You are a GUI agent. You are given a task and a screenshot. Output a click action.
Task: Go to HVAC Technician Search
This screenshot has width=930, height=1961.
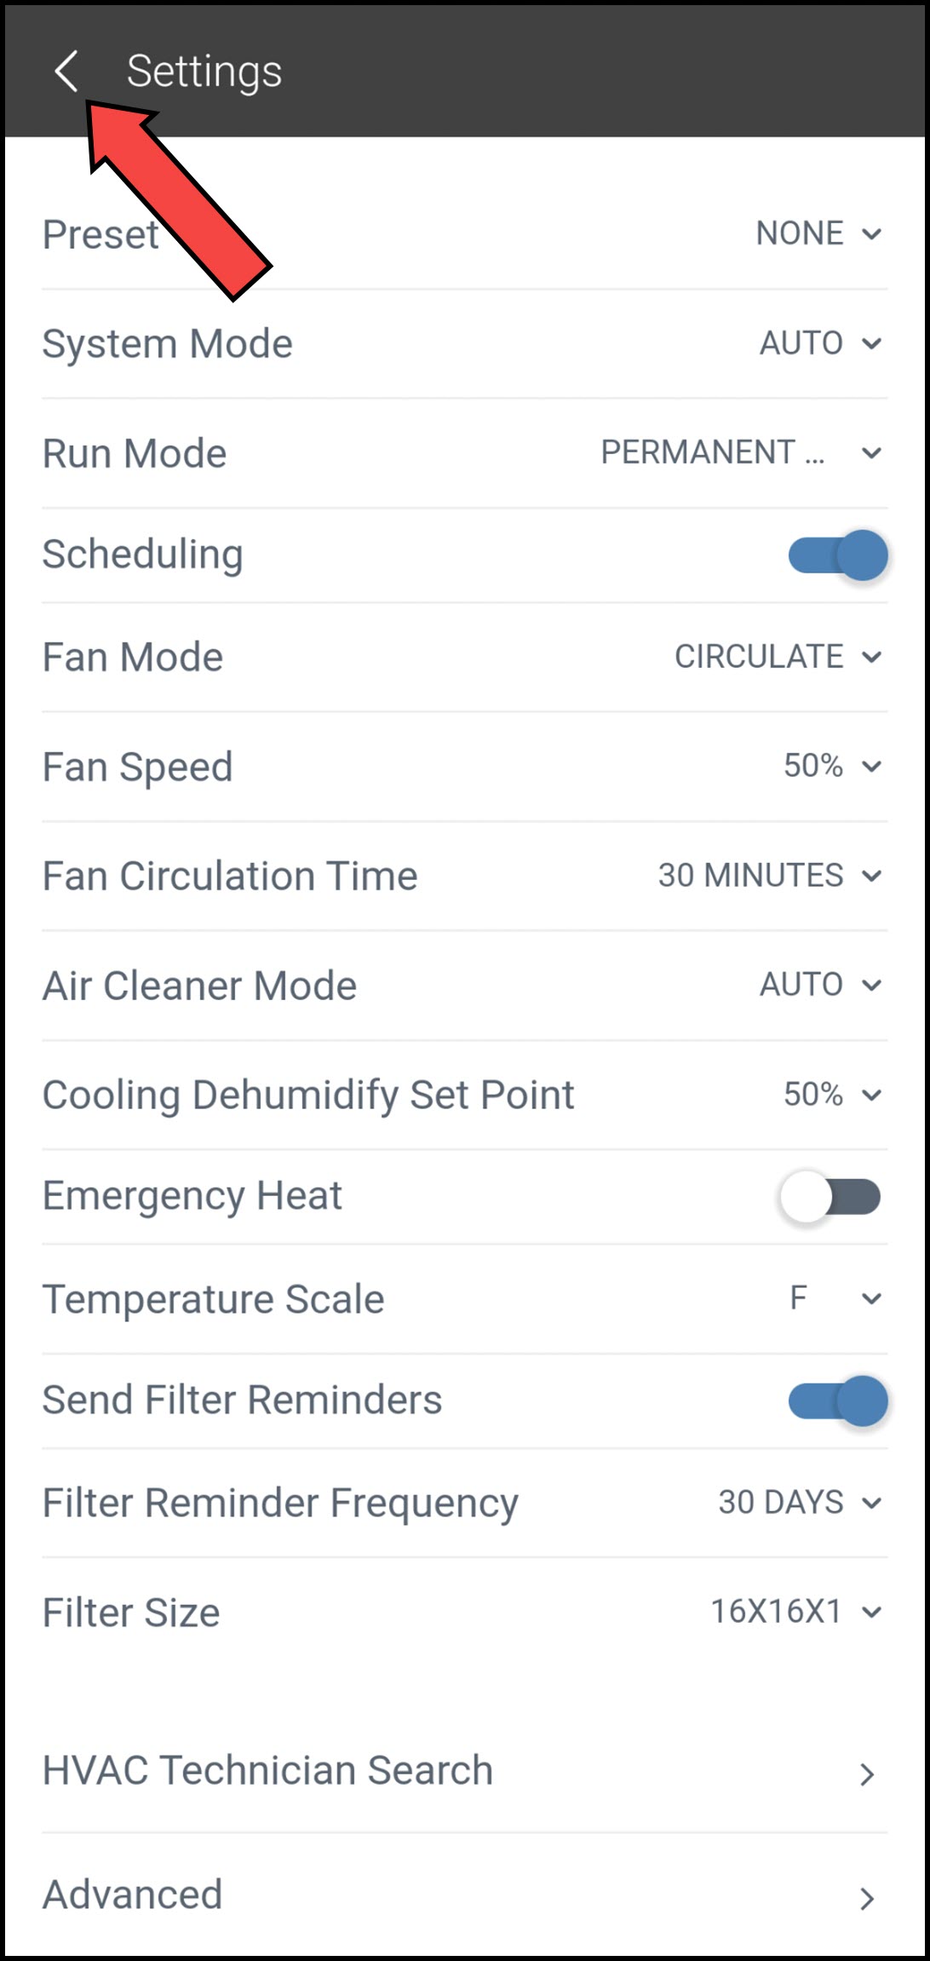click(x=267, y=1770)
